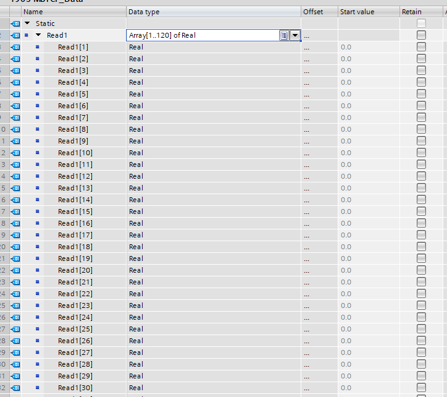Click the tag icon for Read1[7]
This screenshot has height=397, width=447.
tap(15, 117)
